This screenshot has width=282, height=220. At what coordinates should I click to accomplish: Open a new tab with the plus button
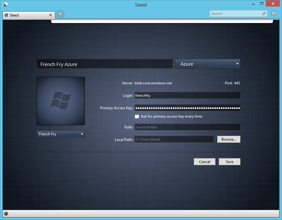60,14
